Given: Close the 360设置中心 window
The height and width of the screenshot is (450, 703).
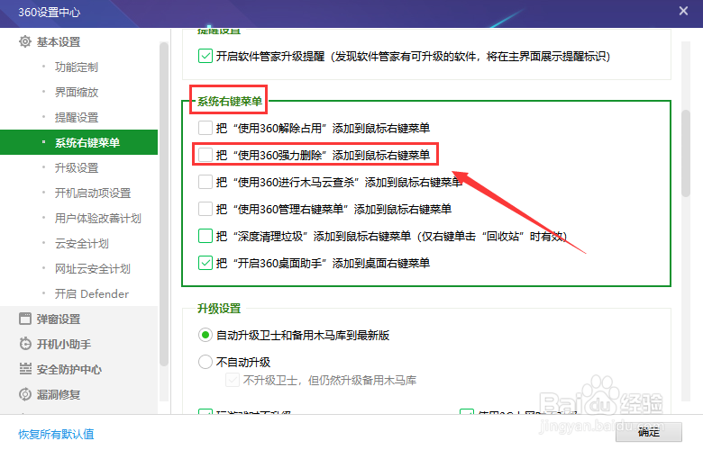Looking at the screenshot, I should pos(683,11).
